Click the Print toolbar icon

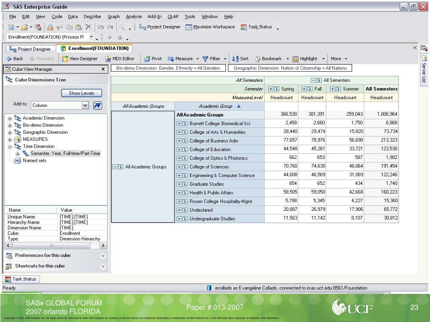(50, 27)
